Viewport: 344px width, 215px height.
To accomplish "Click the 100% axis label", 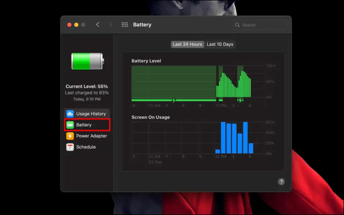I will [x=271, y=66].
